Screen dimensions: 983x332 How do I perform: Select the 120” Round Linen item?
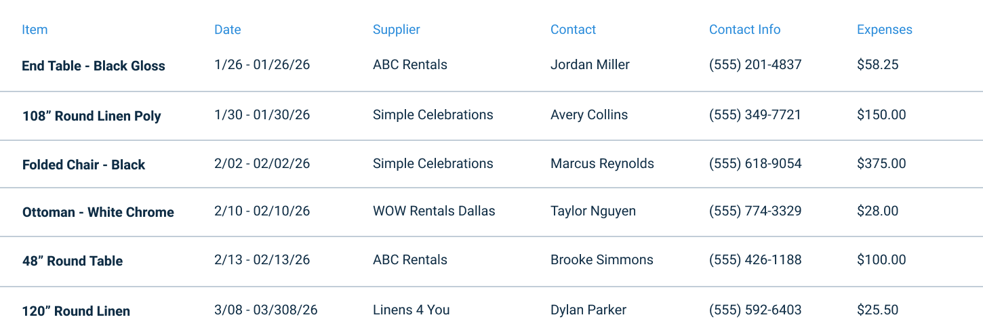point(76,311)
